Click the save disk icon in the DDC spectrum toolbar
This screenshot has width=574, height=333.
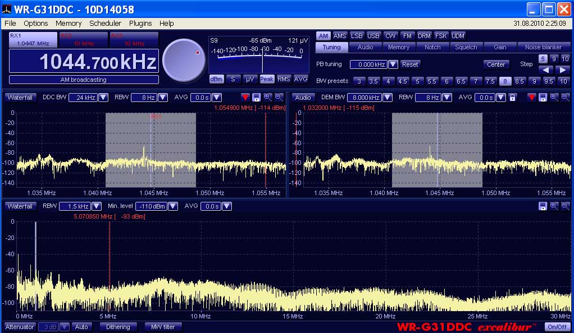(x=256, y=97)
